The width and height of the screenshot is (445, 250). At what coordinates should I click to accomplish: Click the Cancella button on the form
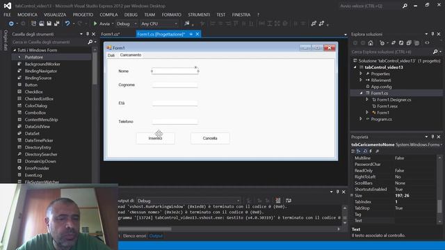pyautogui.click(x=210, y=138)
